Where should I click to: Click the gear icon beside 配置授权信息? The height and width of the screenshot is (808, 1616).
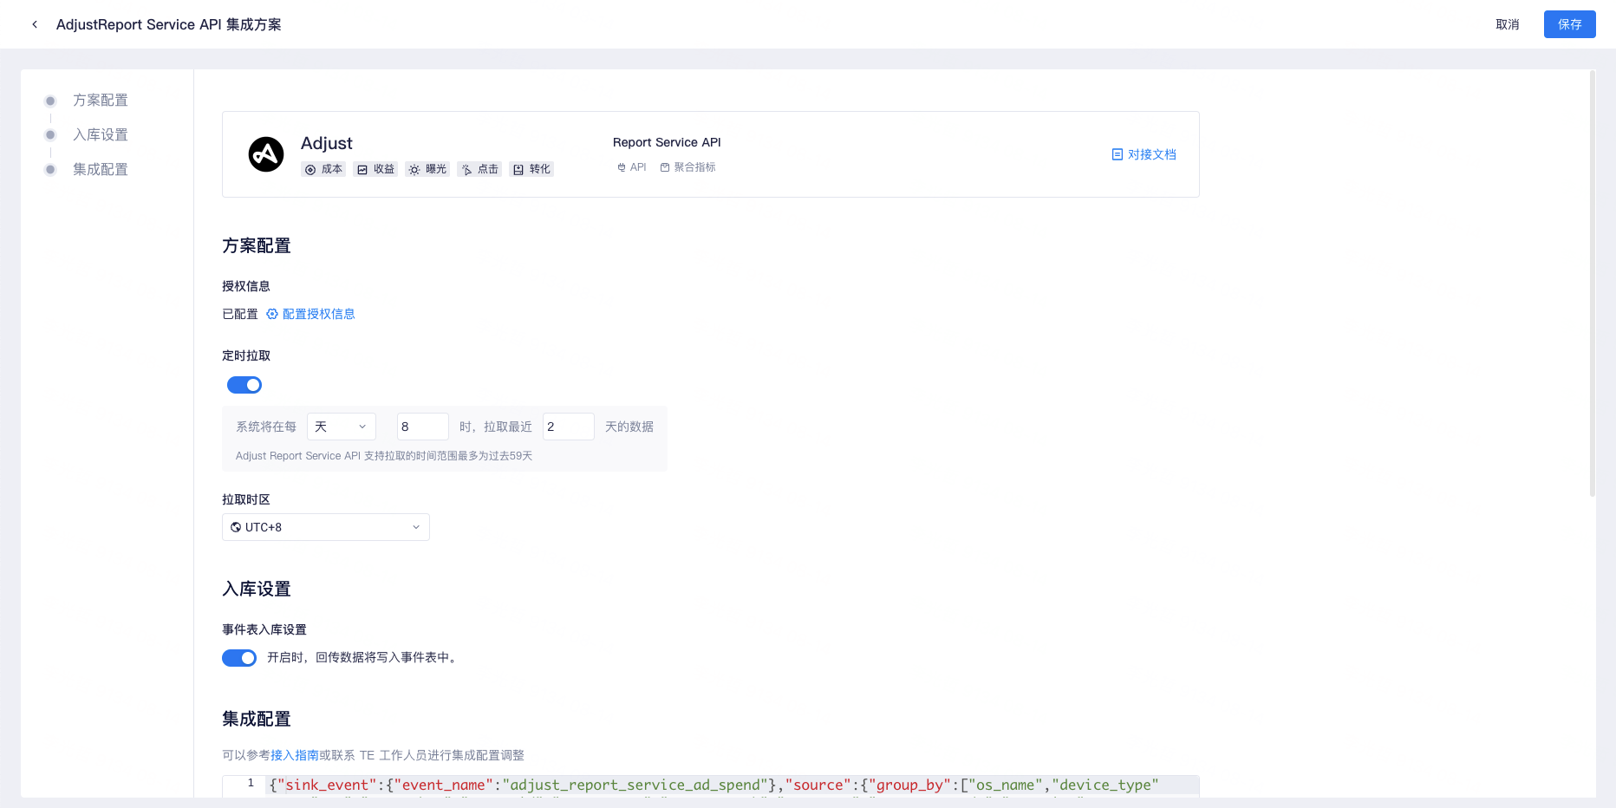pyautogui.click(x=271, y=314)
